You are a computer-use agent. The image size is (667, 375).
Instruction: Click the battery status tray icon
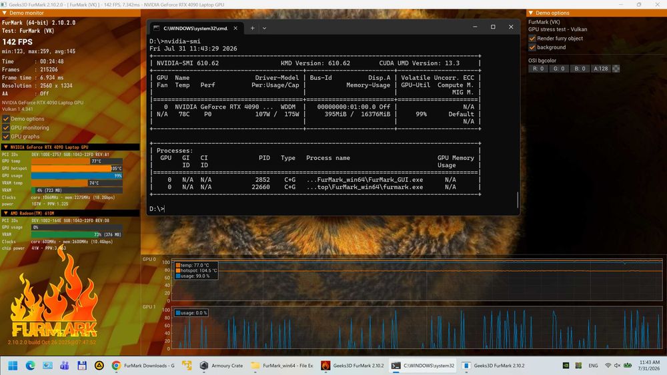pyautogui.click(x=628, y=365)
